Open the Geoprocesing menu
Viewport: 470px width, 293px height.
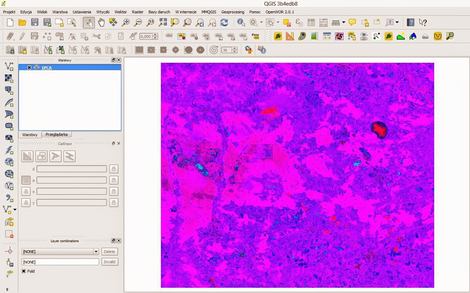233,12
